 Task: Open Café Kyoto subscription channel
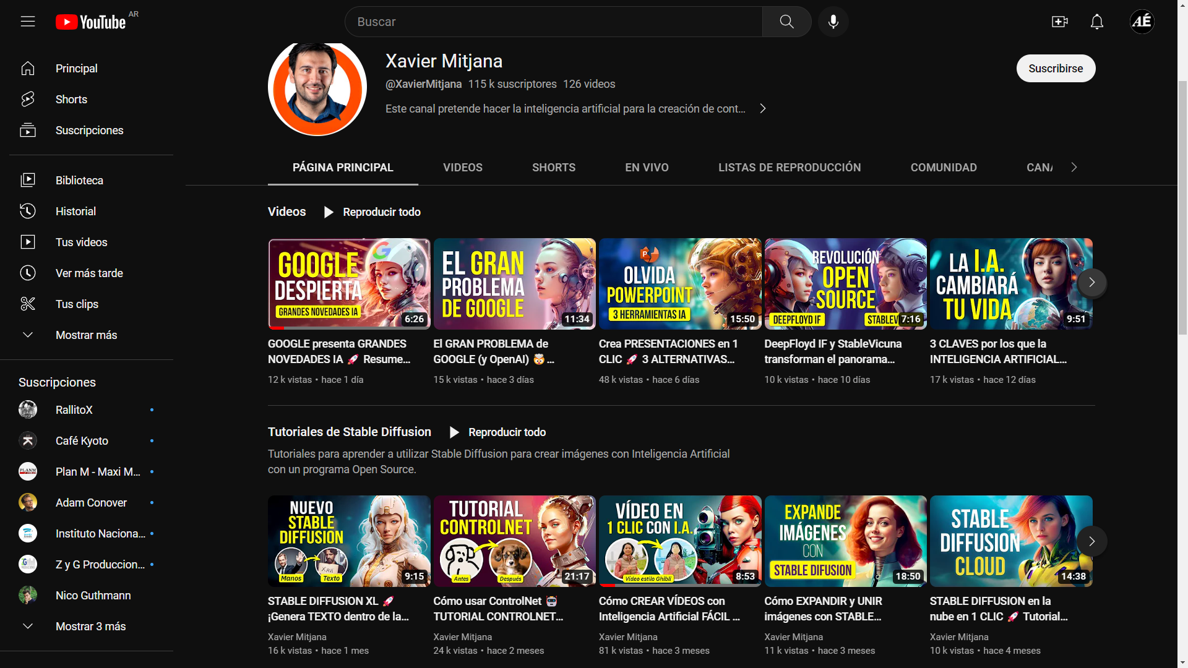point(87,441)
